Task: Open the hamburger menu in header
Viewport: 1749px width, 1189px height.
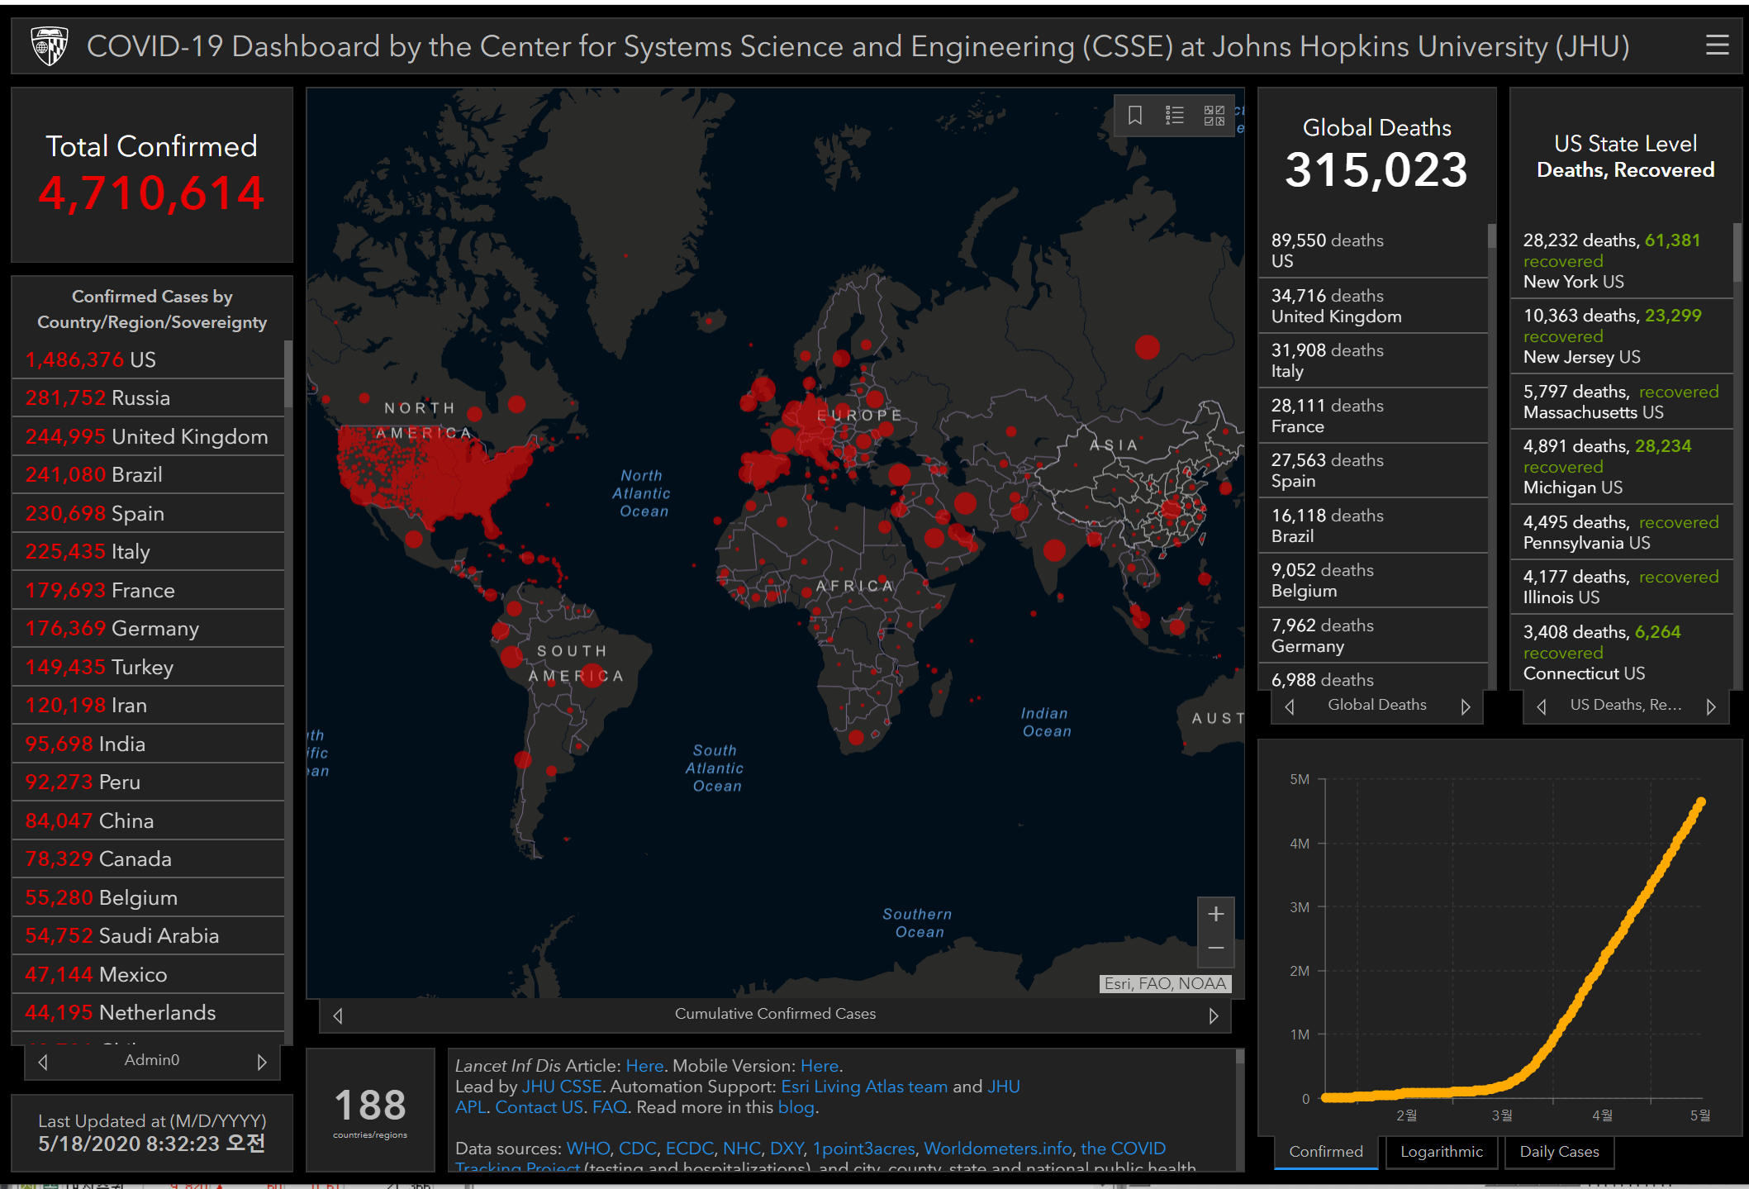Action: [x=1717, y=45]
